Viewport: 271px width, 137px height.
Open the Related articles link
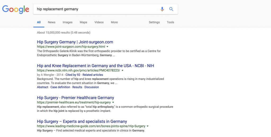93,75
